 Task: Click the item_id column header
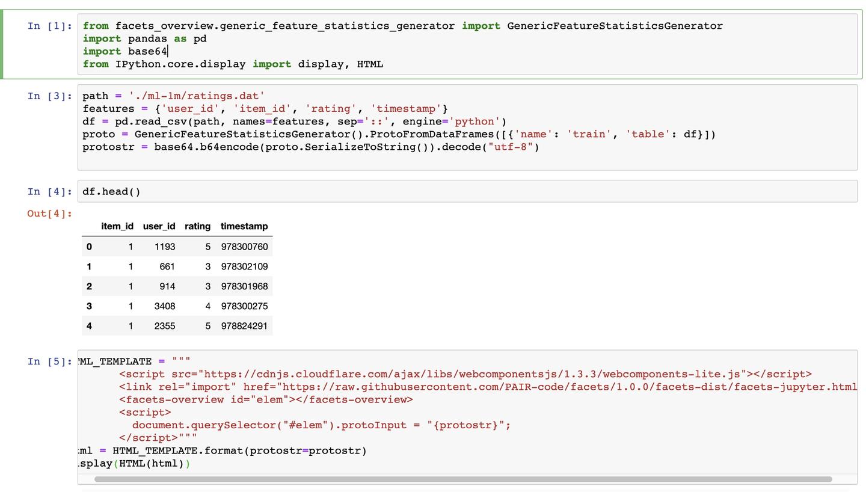click(x=117, y=226)
